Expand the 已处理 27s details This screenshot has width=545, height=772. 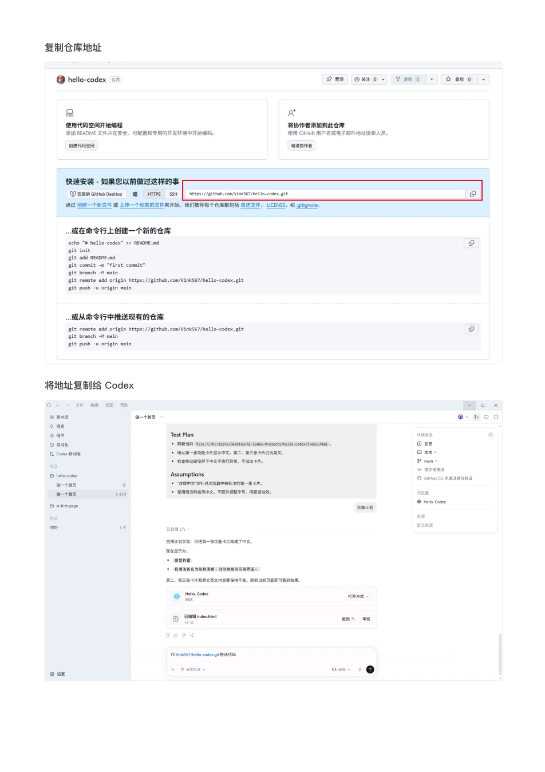(178, 529)
